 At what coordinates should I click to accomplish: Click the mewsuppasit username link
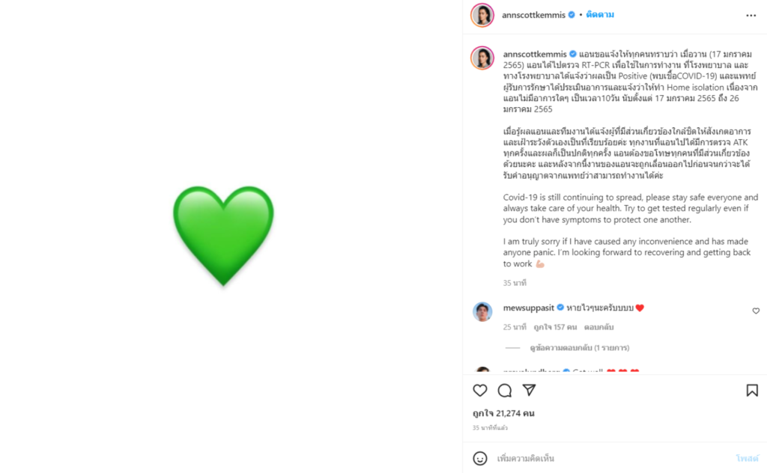tap(528, 308)
